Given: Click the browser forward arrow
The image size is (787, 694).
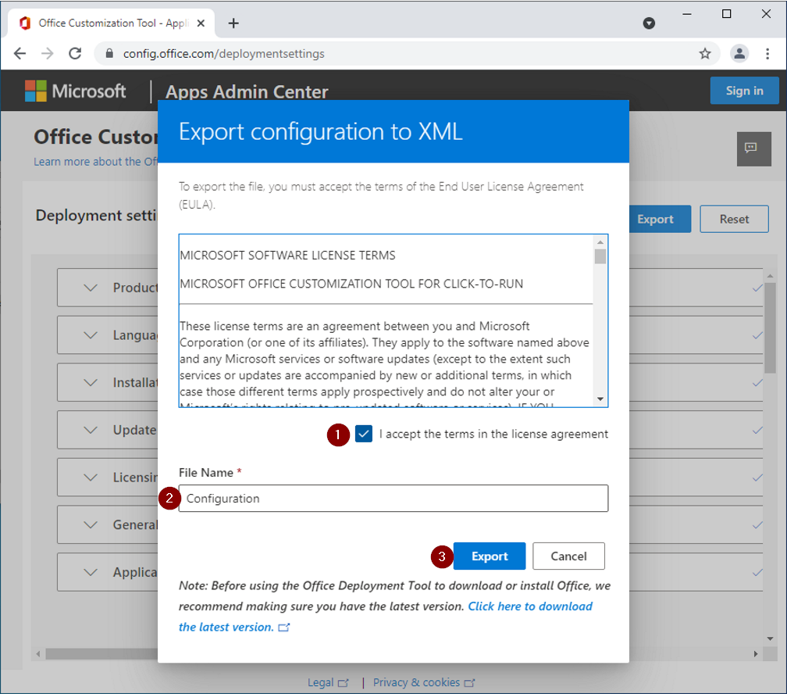Looking at the screenshot, I should click(47, 53).
